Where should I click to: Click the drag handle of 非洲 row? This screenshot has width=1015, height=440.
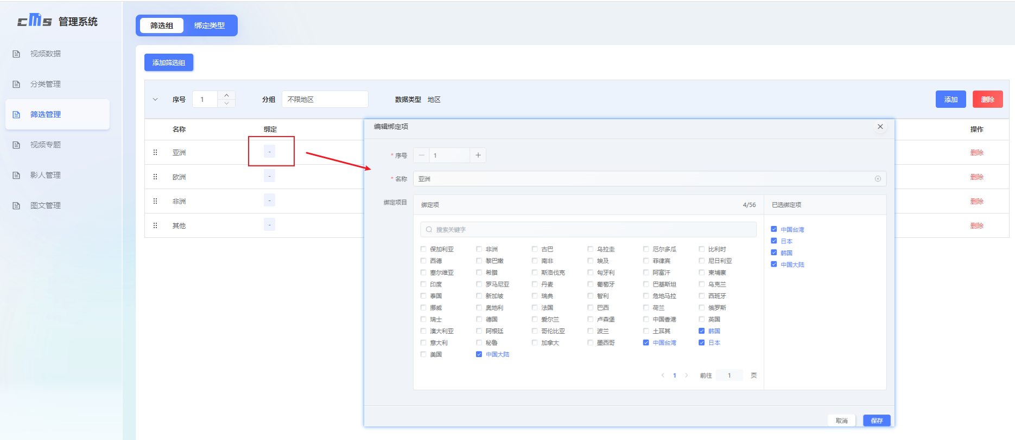155,201
